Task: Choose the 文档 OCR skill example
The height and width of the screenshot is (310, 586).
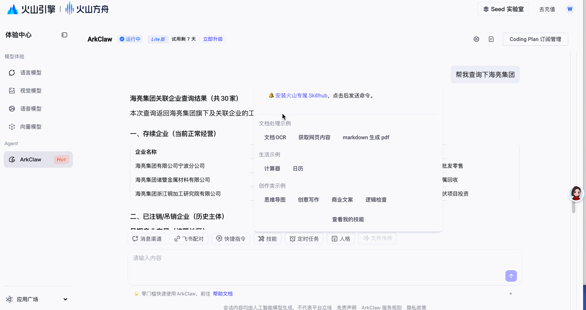Action: pos(275,137)
